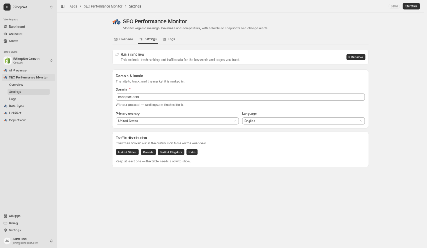Click the Run now button

(x=356, y=57)
